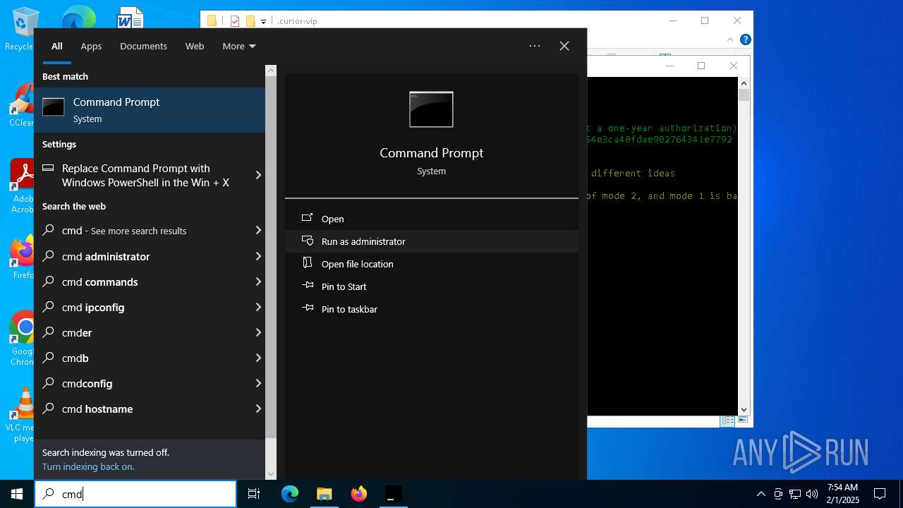Select the cmder web suggestion
The image size is (903, 508).
[x=143, y=332]
